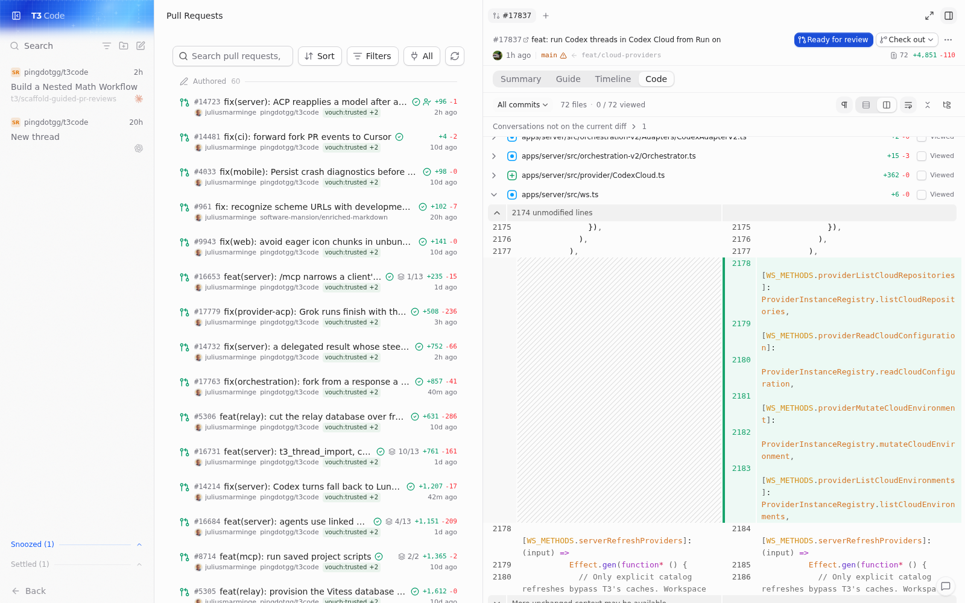This screenshot has width=965, height=603.
Task: Expand the Orchestrator.ts file diff
Action: pyautogui.click(x=494, y=156)
